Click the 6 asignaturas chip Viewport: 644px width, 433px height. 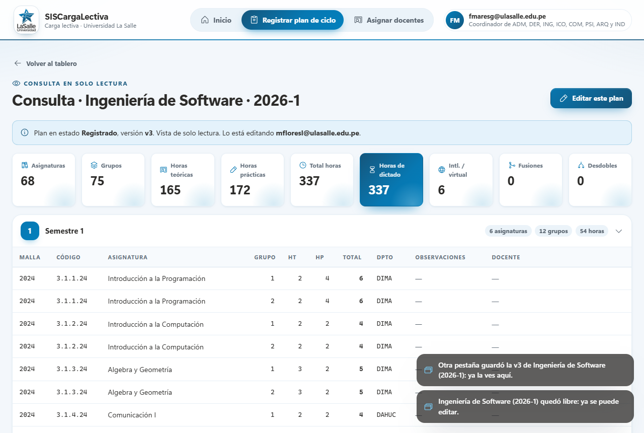coord(508,231)
